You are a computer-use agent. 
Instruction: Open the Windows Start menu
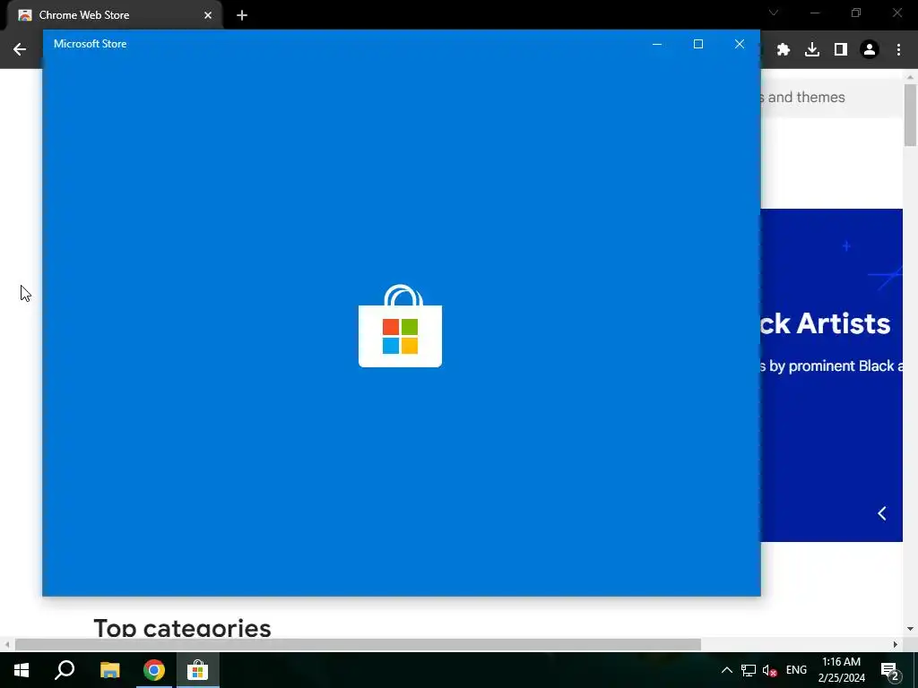coord(22,670)
